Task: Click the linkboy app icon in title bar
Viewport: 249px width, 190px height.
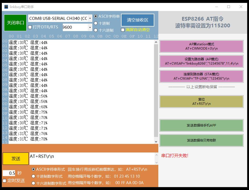Action: pyautogui.click(x=6, y=7)
